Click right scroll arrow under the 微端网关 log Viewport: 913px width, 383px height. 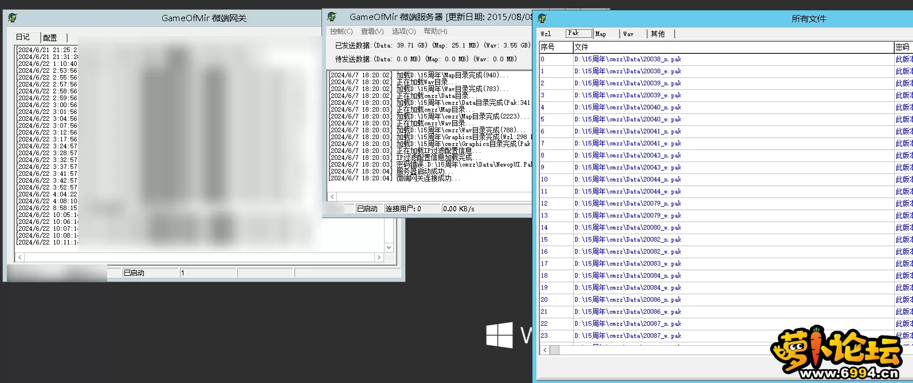[x=378, y=258]
